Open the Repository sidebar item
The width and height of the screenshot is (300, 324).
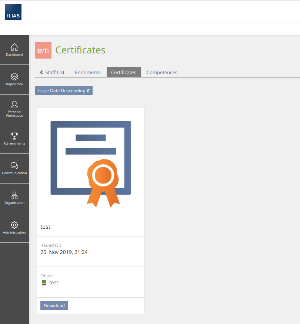click(14, 80)
